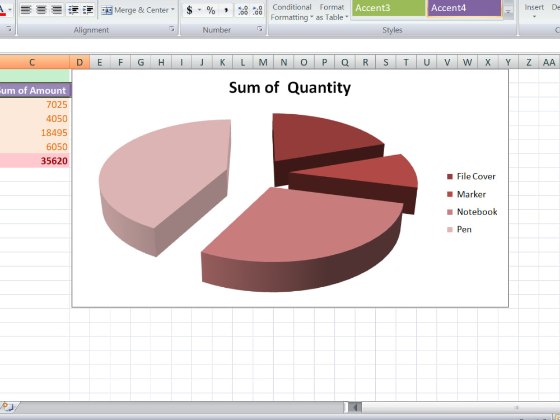Click the insert worksheet tab icon

(8, 407)
